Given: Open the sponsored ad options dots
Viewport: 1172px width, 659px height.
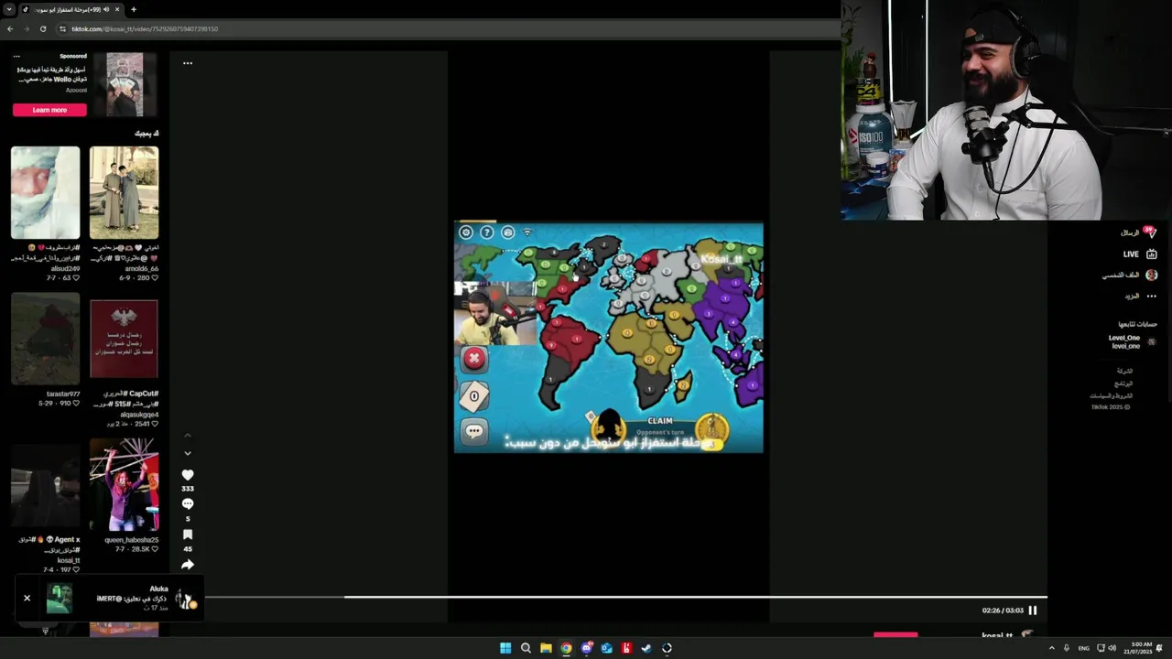Looking at the screenshot, I should click(x=16, y=57).
